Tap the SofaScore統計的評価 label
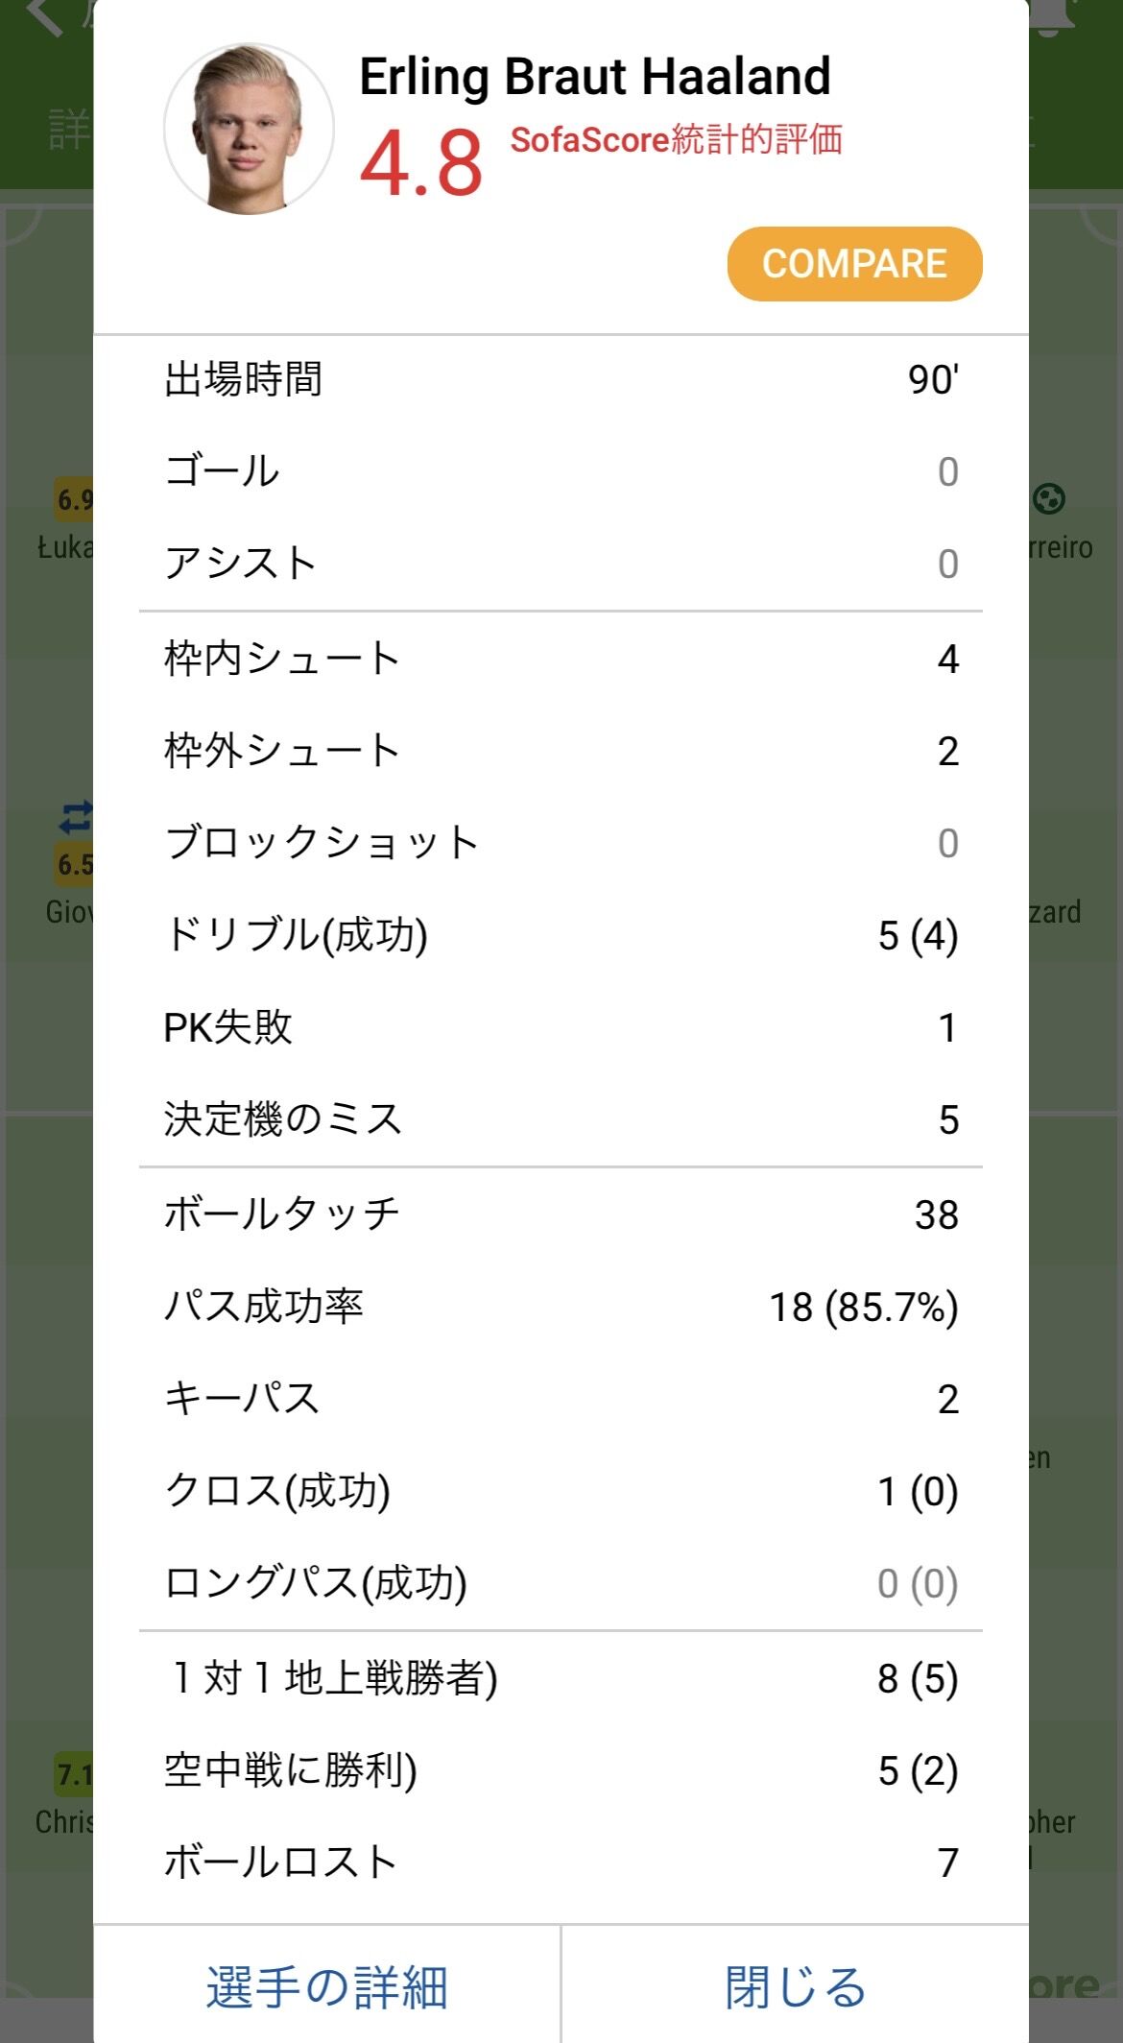Image resolution: width=1123 pixels, height=2043 pixels. (x=676, y=140)
